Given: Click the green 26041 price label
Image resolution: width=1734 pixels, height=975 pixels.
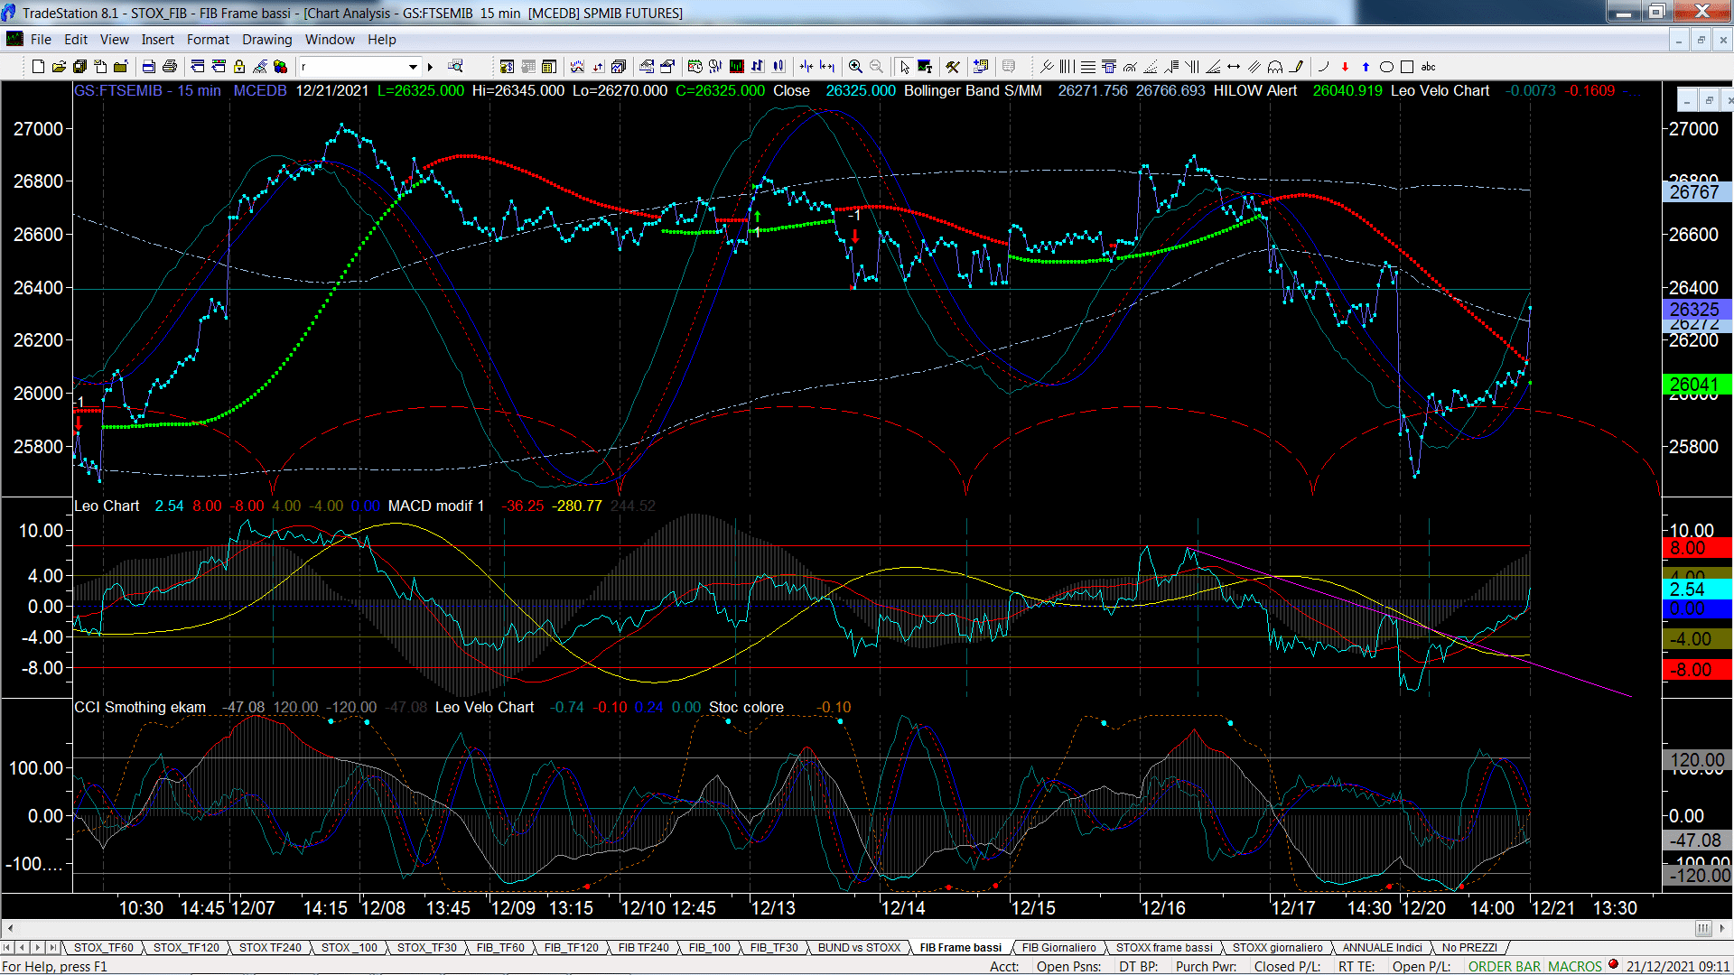Looking at the screenshot, I should coord(1696,385).
